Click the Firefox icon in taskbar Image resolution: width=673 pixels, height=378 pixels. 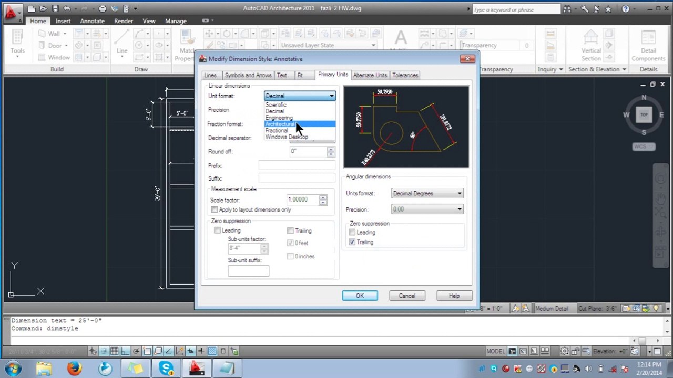(75, 368)
